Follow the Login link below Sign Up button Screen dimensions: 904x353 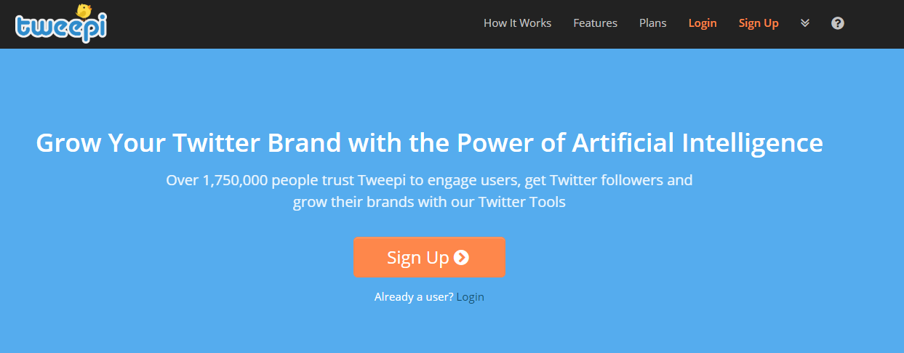point(470,297)
